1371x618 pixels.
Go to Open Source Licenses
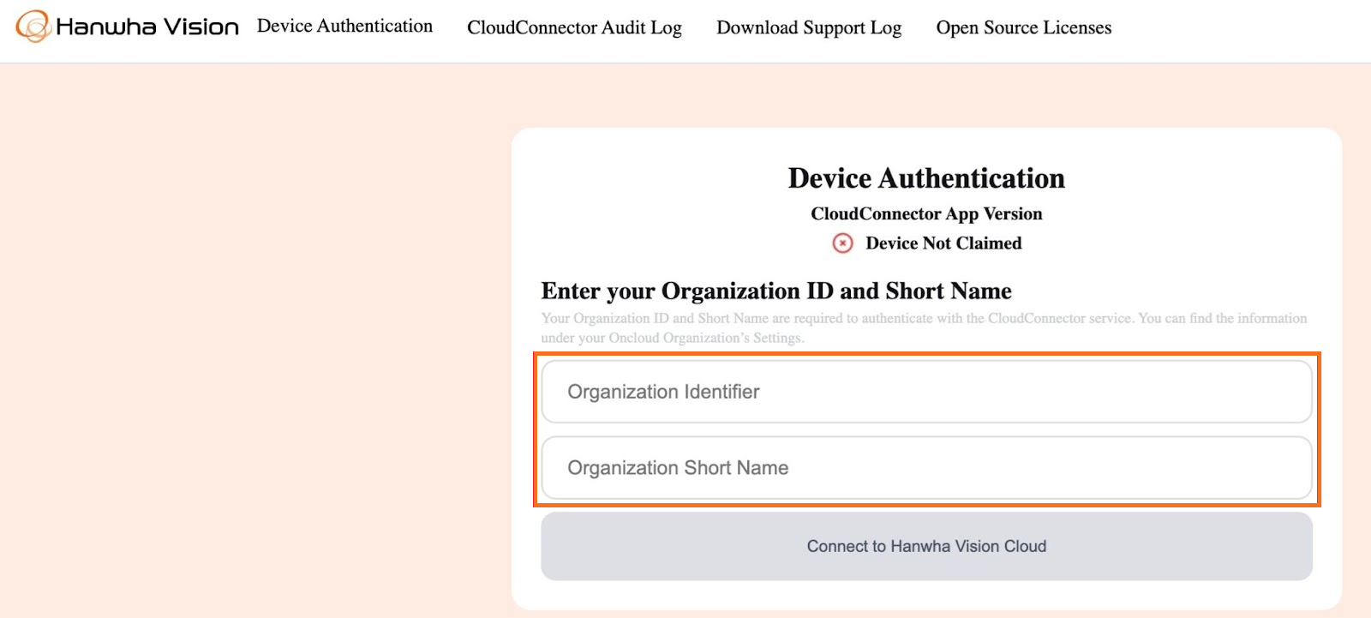pos(1023,27)
